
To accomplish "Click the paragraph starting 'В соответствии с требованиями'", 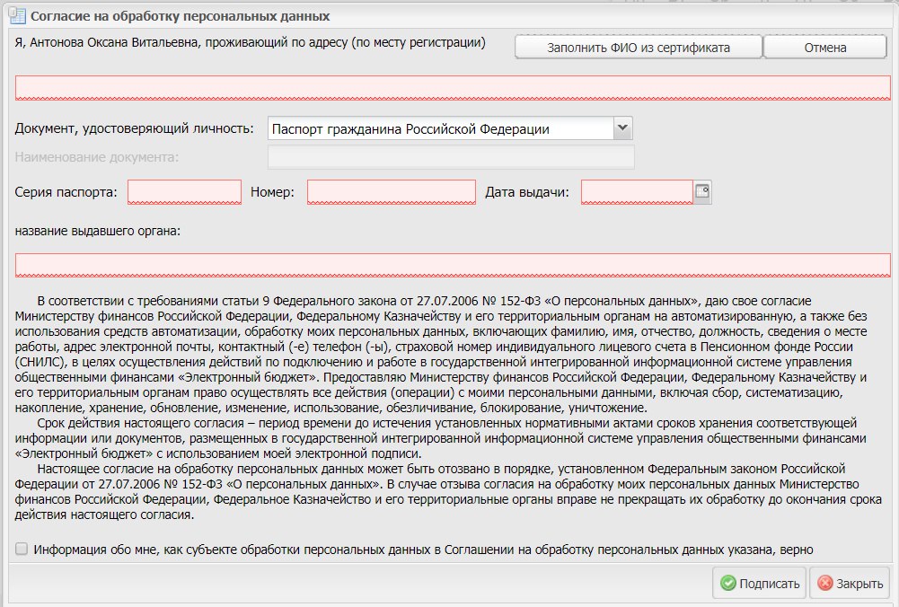I will click(x=440, y=354).
